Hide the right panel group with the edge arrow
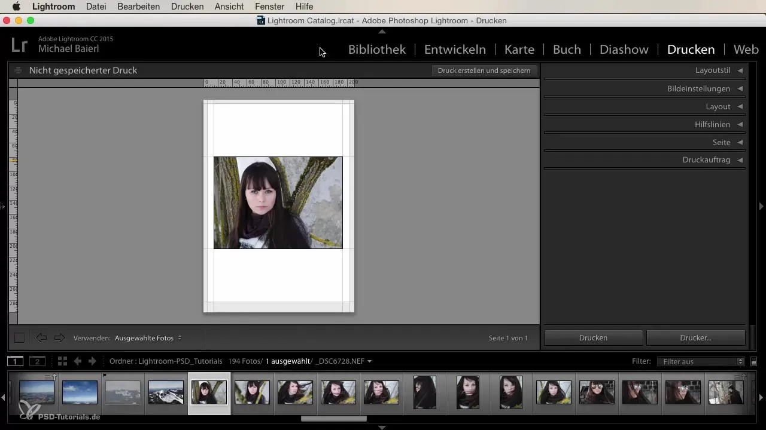 (761, 206)
